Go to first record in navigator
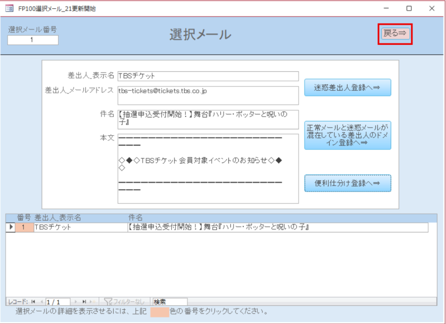 tap(33, 301)
